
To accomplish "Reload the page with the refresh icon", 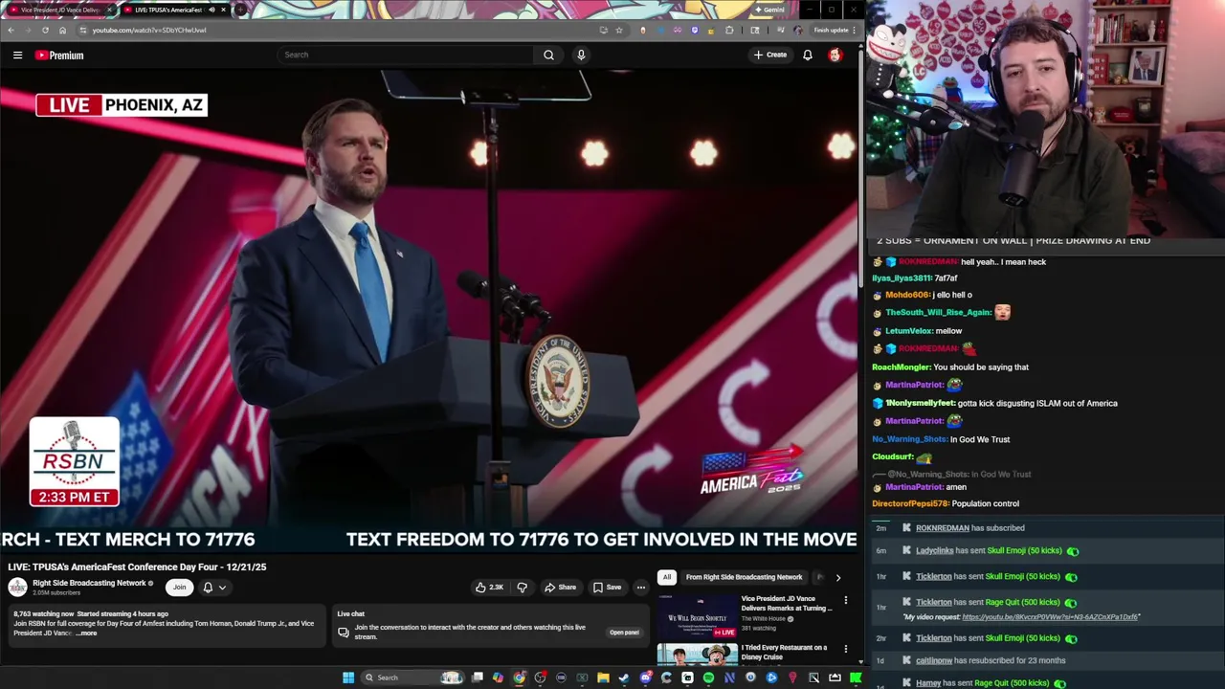I will 45,30.
